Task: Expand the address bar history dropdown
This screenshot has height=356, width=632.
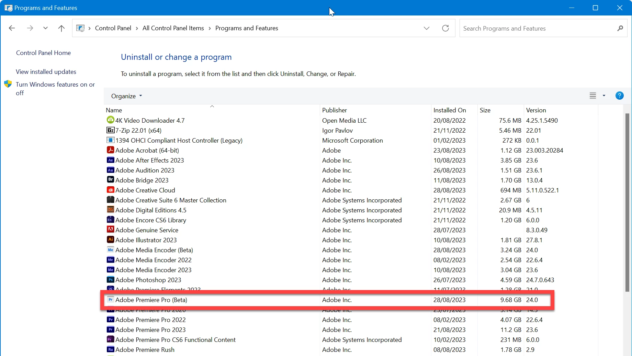Action: click(427, 28)
